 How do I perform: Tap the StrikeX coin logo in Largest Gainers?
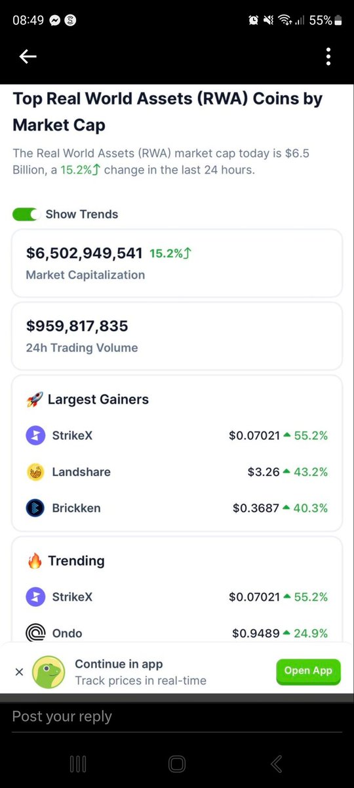click(x=35, y=435)
